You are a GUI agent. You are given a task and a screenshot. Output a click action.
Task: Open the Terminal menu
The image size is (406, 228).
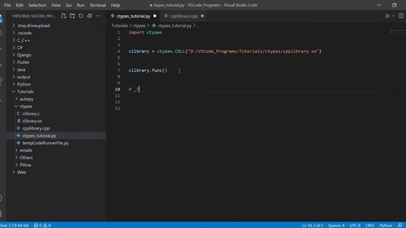tap(98, 5)
